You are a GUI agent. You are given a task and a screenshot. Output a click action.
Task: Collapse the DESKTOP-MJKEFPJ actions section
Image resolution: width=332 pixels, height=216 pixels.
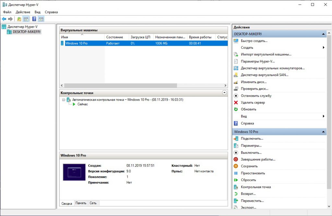[x=323, y=34]
